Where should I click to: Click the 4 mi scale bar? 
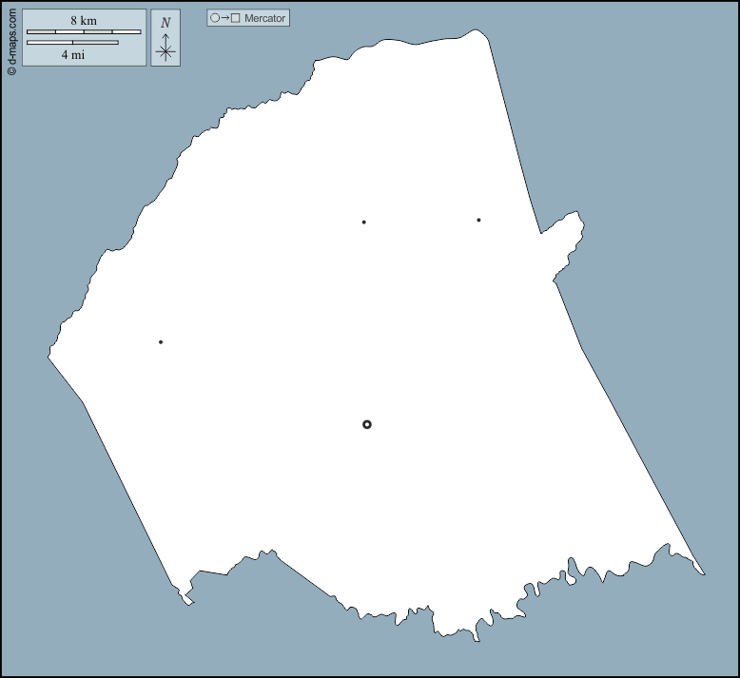[x=72, y=43]
